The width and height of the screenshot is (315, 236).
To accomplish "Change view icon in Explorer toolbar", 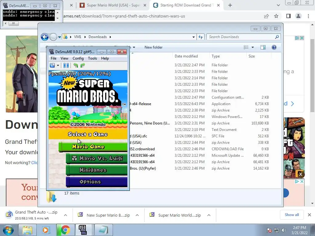I will pos(246,47).
